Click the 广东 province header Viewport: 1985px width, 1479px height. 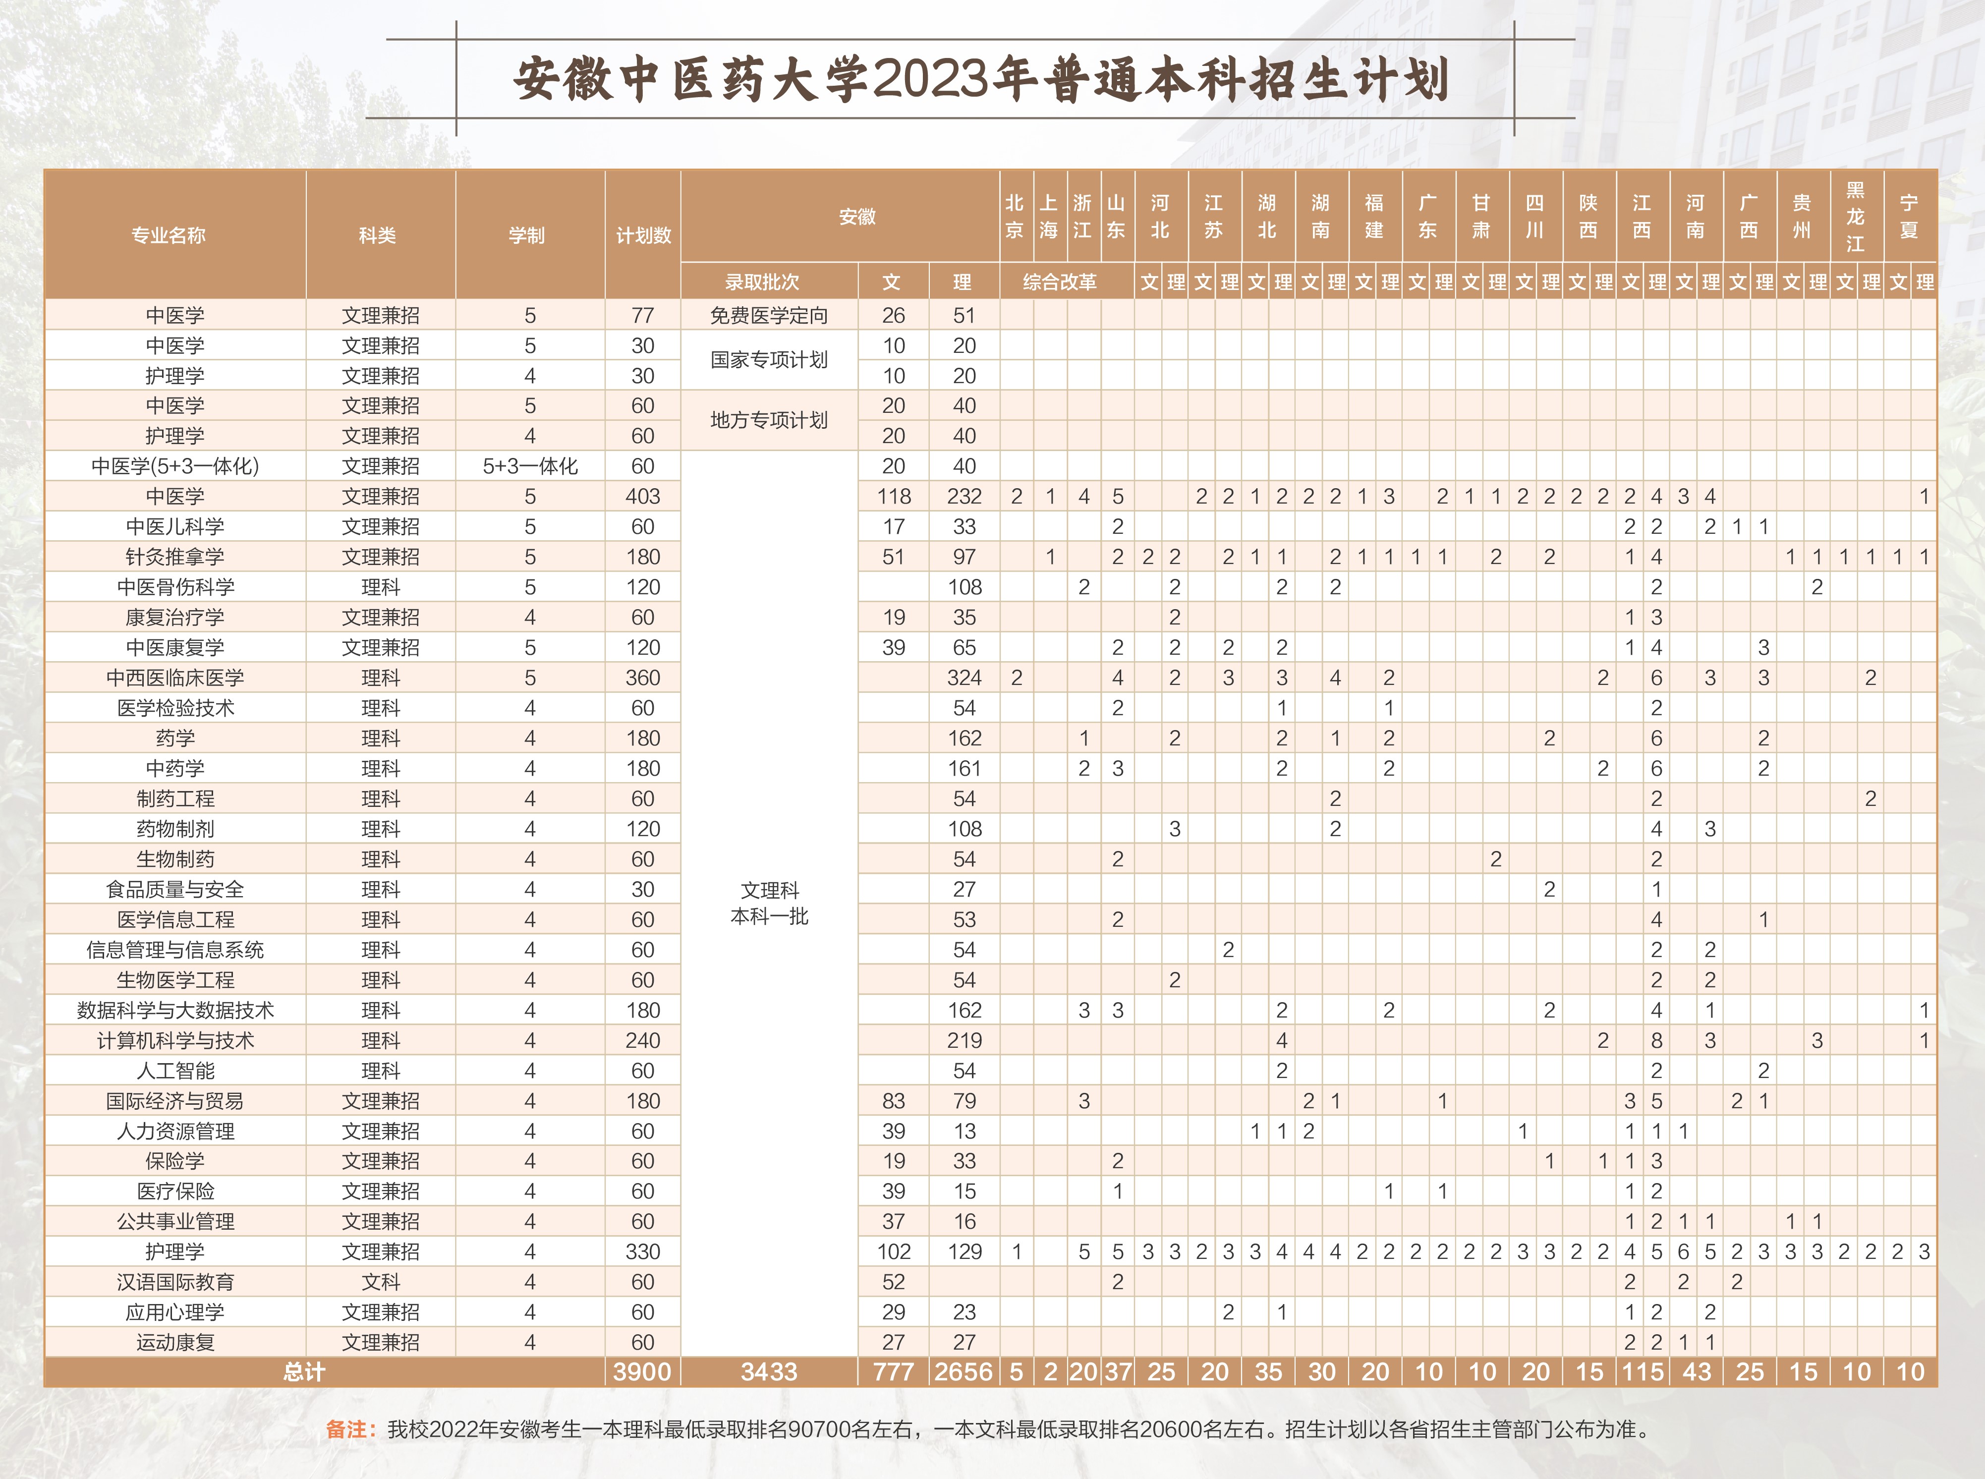(1428, 217)
